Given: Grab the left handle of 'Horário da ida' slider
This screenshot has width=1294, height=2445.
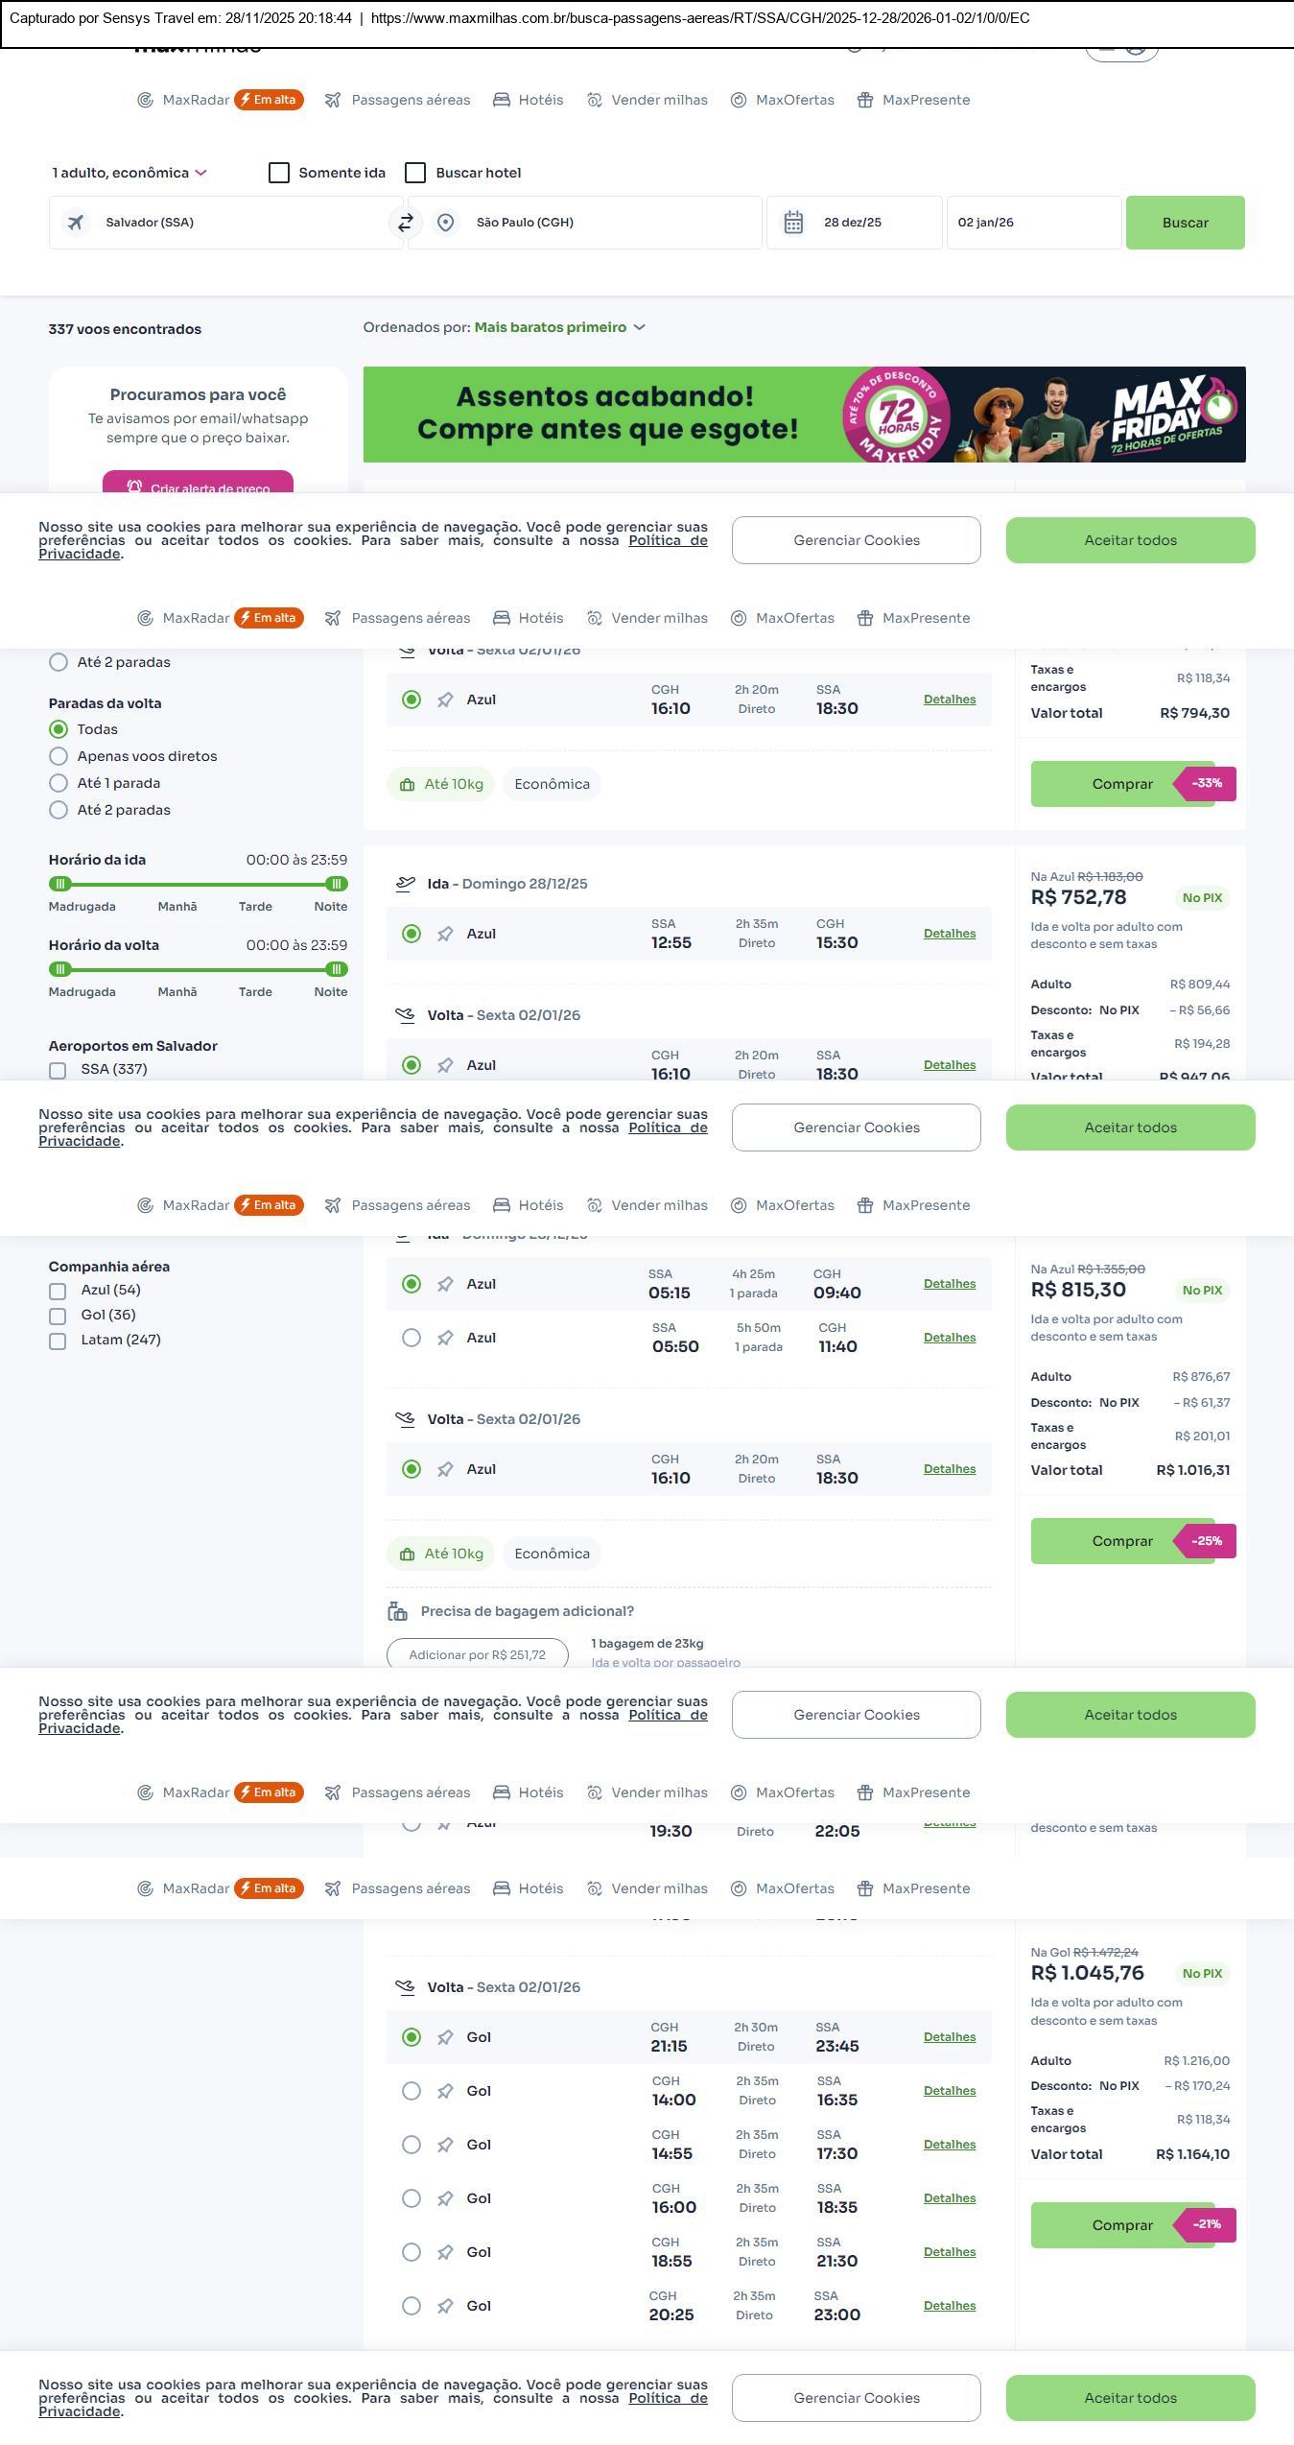Looking at the screenshot, I should [60, 884].
